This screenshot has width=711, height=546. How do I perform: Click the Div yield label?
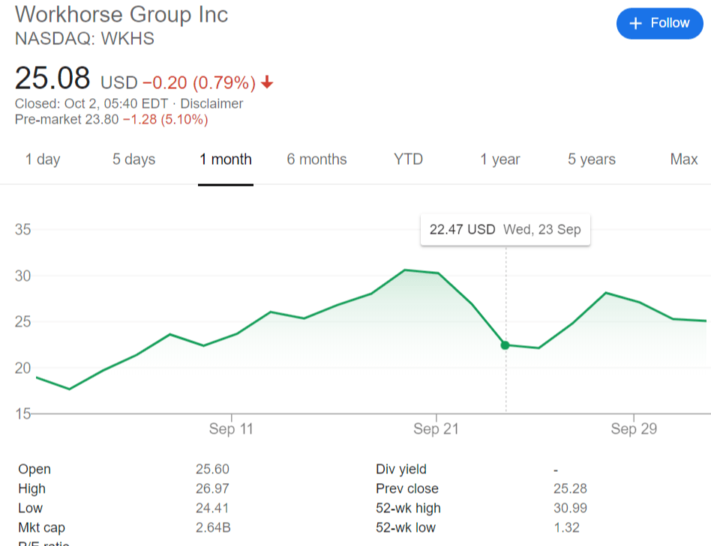click(x=401, y=469)
